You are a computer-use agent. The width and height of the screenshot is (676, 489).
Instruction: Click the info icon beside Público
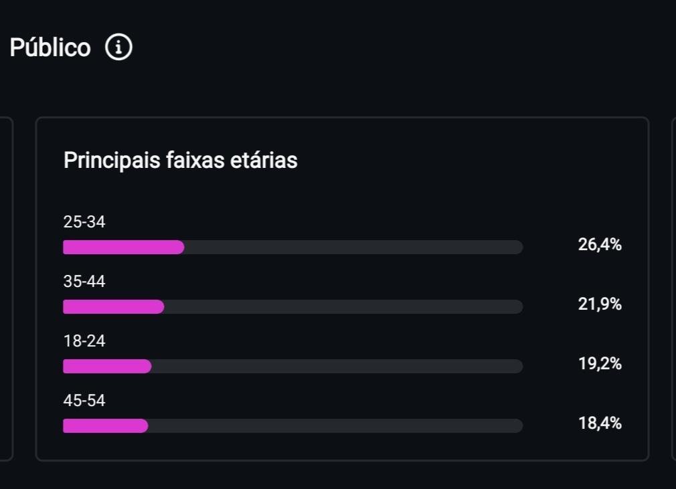(118, 48)
